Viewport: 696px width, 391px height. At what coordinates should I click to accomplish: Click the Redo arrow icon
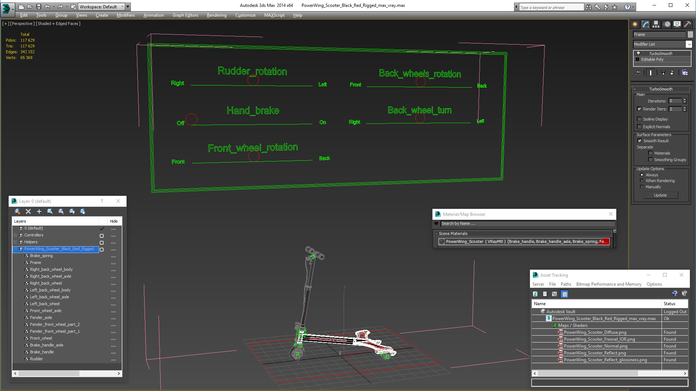[60, 7]
